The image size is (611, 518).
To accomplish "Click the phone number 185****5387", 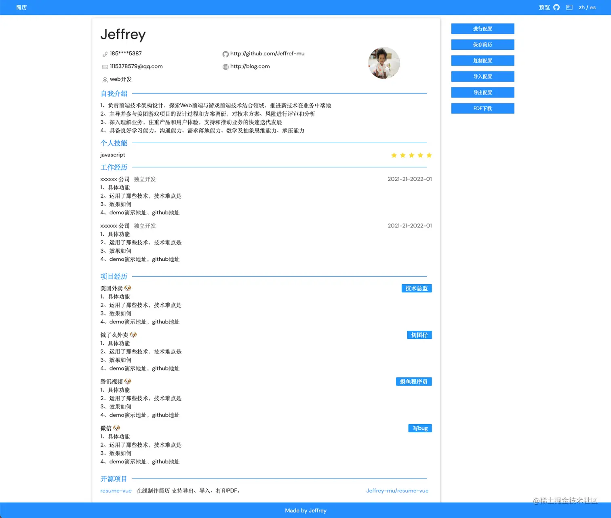I will pos(126,53).
